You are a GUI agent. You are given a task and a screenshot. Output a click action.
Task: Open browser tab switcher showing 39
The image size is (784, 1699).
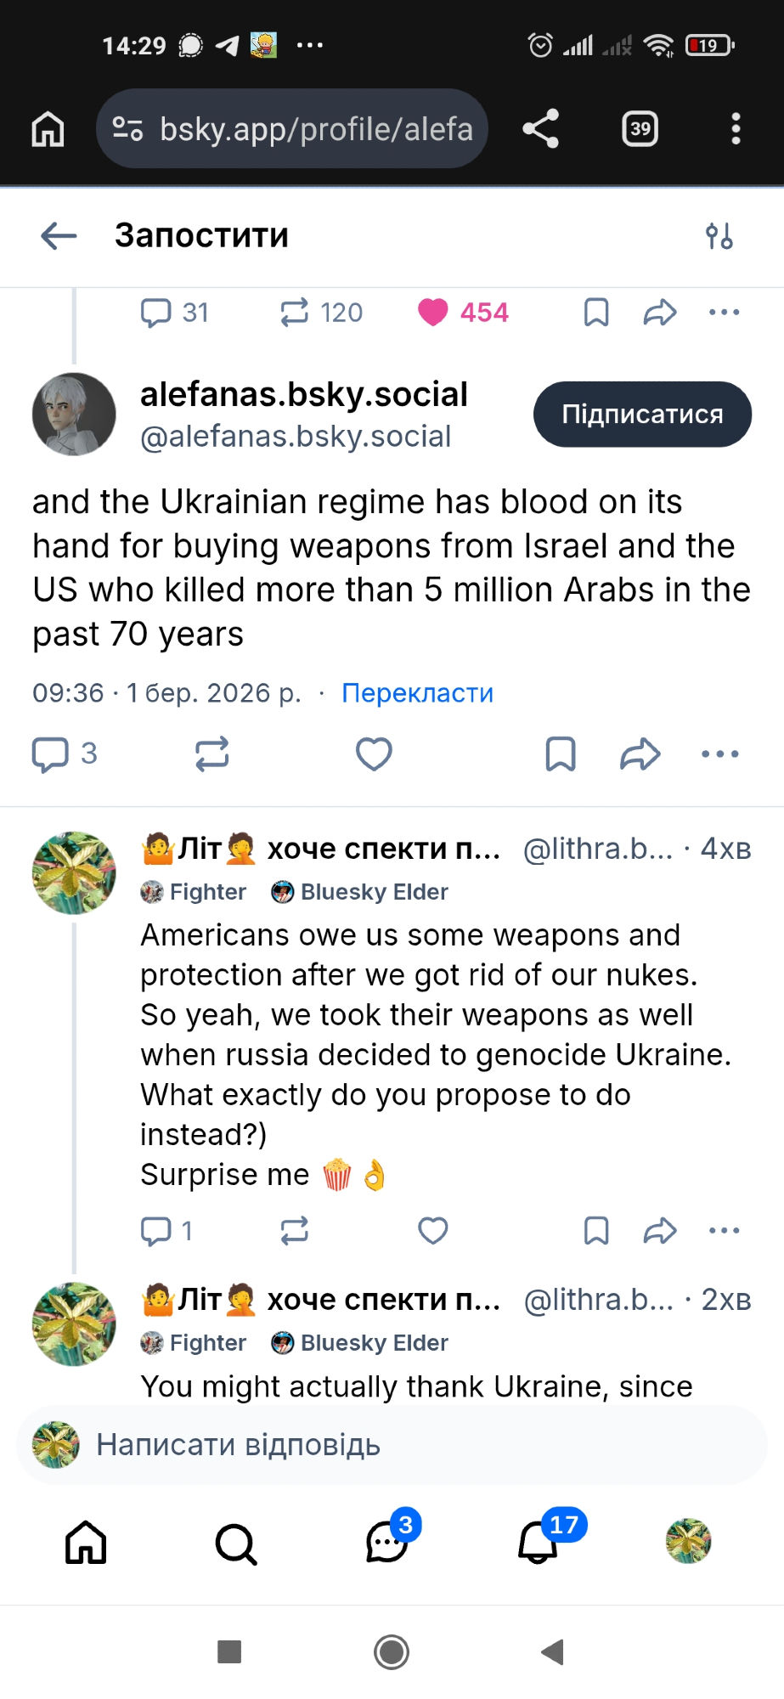[x=640, y=129]
